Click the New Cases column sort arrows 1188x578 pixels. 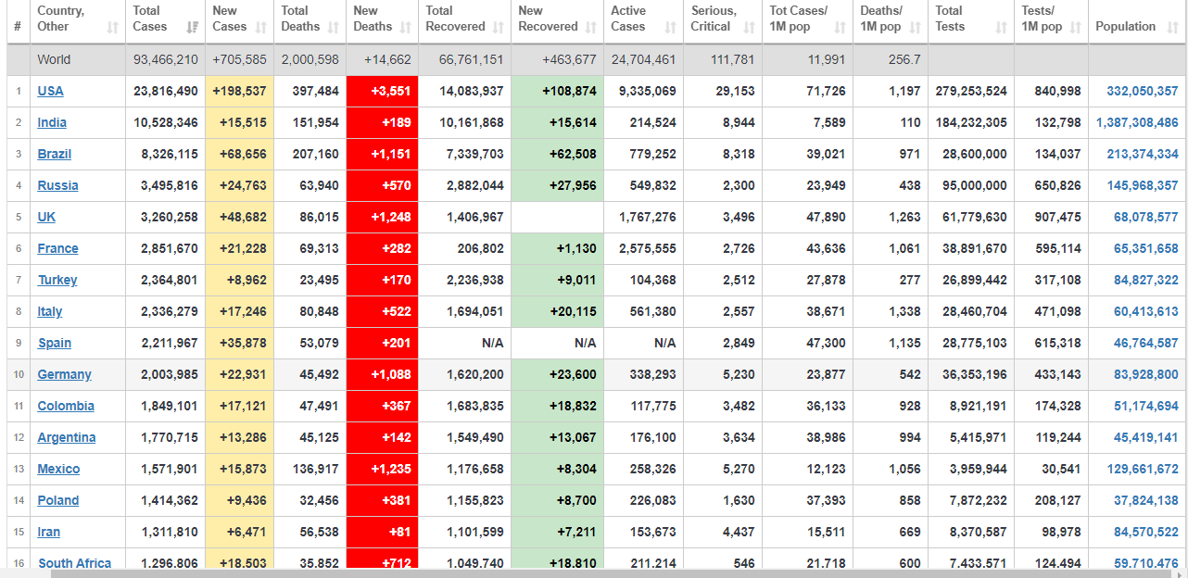262,28
